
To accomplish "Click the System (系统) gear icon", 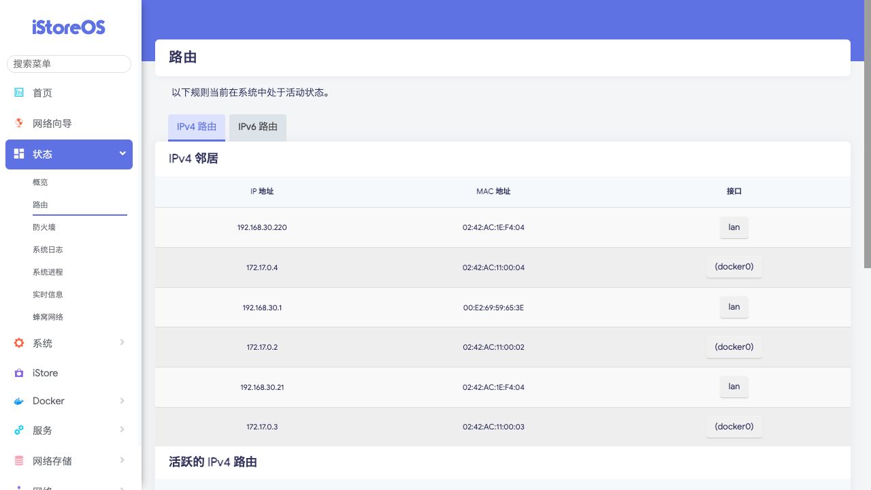I will coord(19,343).
